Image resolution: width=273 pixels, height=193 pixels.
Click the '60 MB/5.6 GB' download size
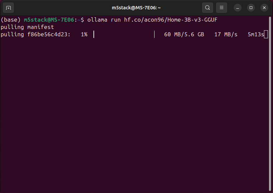pyautogui.click(x=184, y=34)
